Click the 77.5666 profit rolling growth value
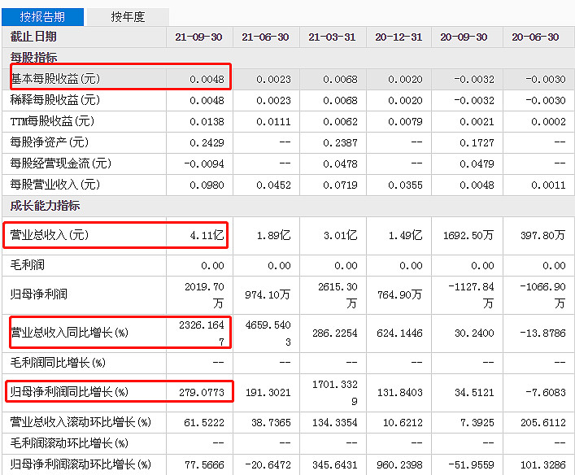Image resolution: width=575 pixels, height=475 pixels. point(204,464)
